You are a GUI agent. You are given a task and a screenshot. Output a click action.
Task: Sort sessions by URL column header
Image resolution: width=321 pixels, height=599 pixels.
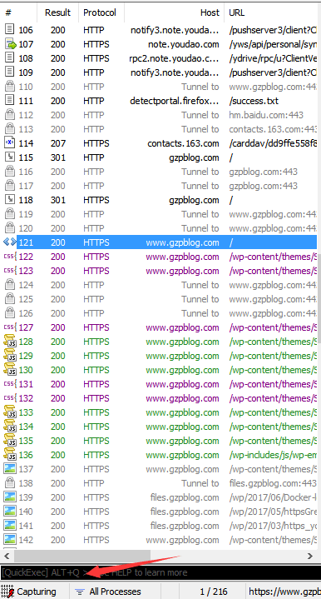click(x=273, y=12)
